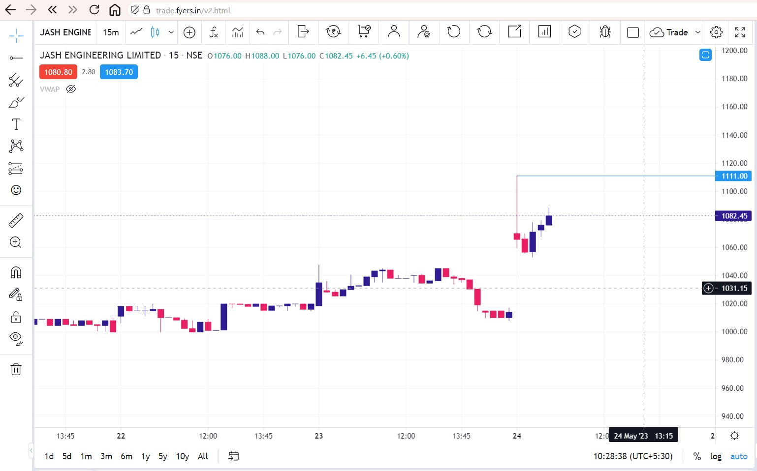Set range to 5d
This screenshot has width=757, height=471.
(x=67, y=456)
